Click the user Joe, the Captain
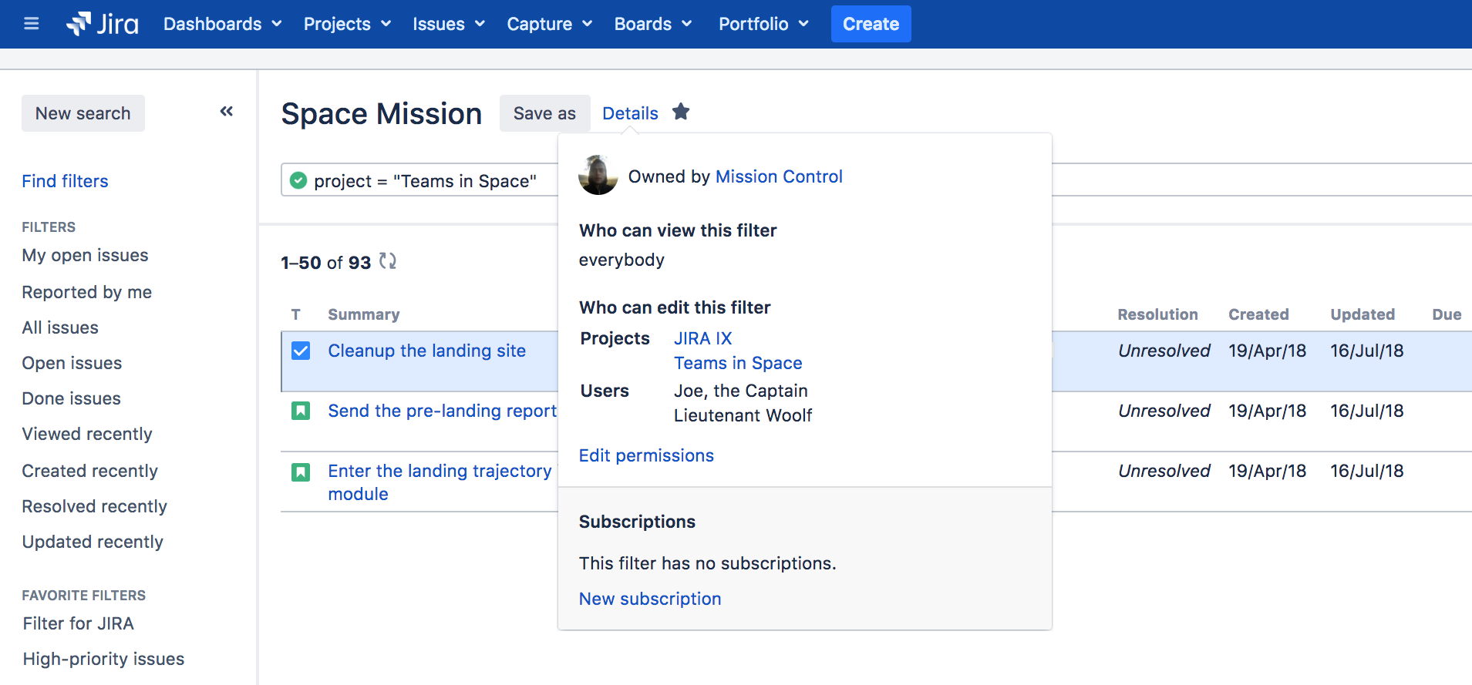 741,391
